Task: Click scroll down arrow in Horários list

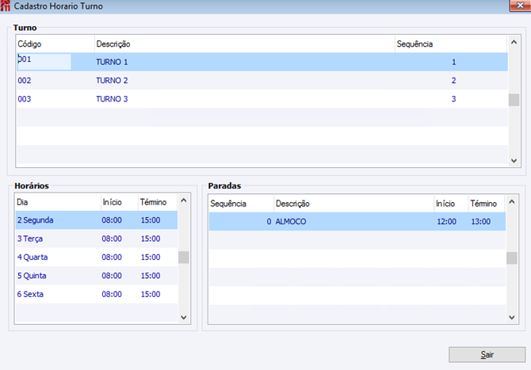Action: coord(184,318)
